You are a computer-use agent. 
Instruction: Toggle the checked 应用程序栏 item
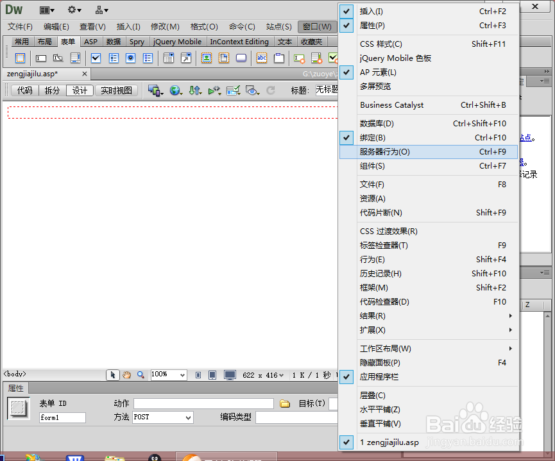(429, 377)
